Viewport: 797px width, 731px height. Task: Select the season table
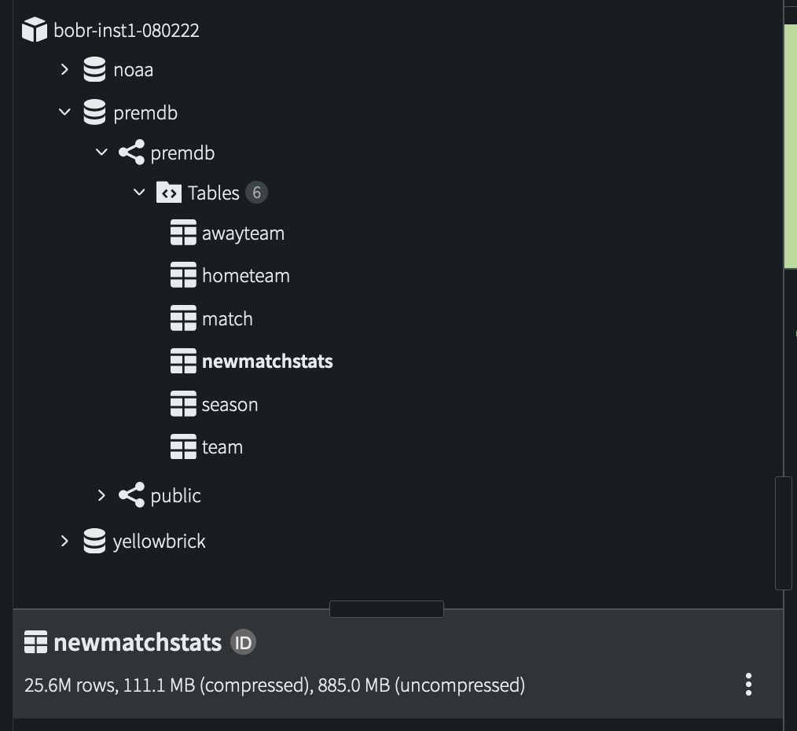[x=230, y=405]
